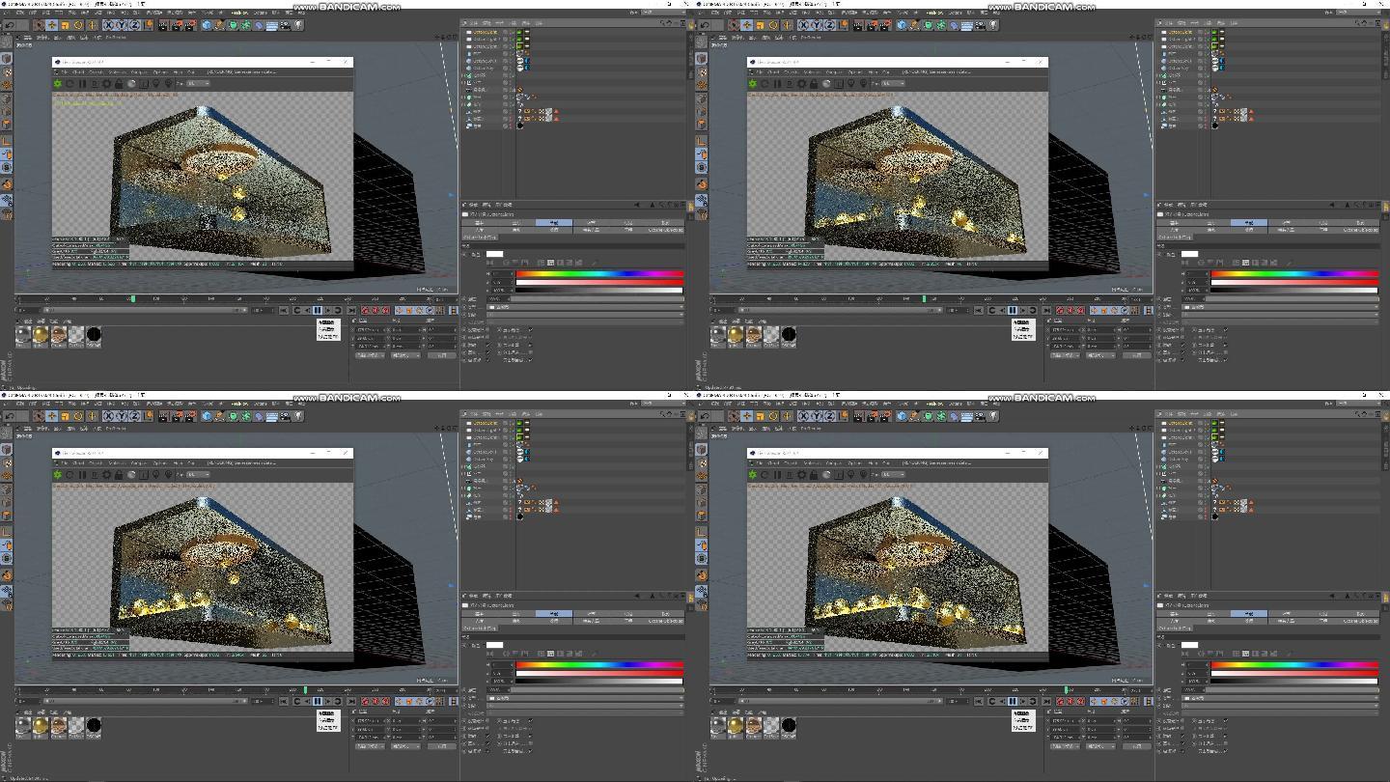Open the Live Viewer Help menu, bottom-left frame

pyautogui.click(x=178, y=462)
